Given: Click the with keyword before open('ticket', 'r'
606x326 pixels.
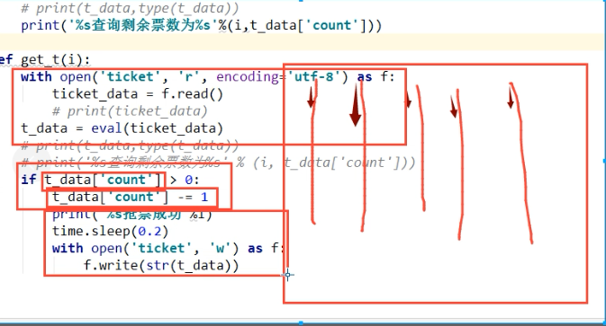Looking at the screenshot, I should tap(36, 76).
